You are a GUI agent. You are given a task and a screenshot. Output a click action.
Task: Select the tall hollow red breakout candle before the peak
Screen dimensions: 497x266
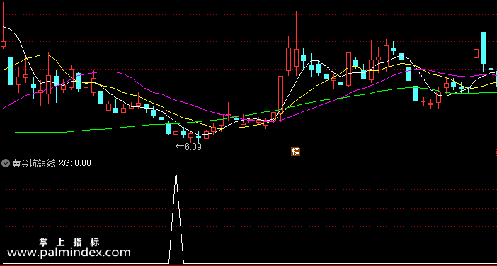click(x=280, y=99)
